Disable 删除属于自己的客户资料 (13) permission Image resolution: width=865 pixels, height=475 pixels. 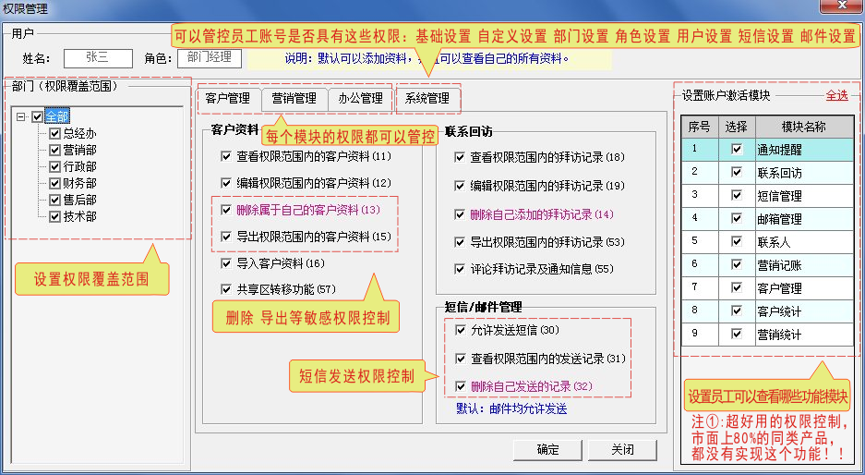(225, 210)
